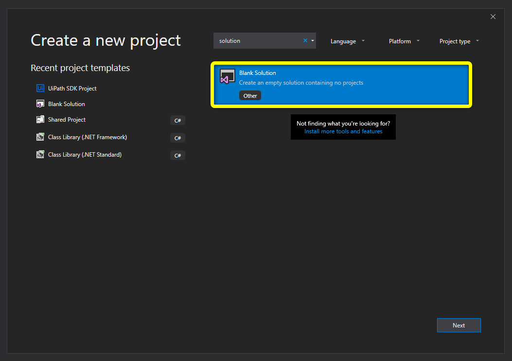Open the Platform filter dropdown
512x361 pixels.
[403, 41]
